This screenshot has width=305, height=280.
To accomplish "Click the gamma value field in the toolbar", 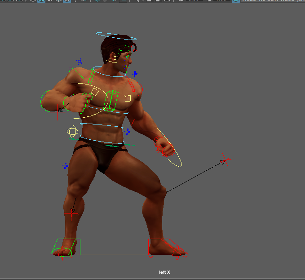I will point(220,1).
